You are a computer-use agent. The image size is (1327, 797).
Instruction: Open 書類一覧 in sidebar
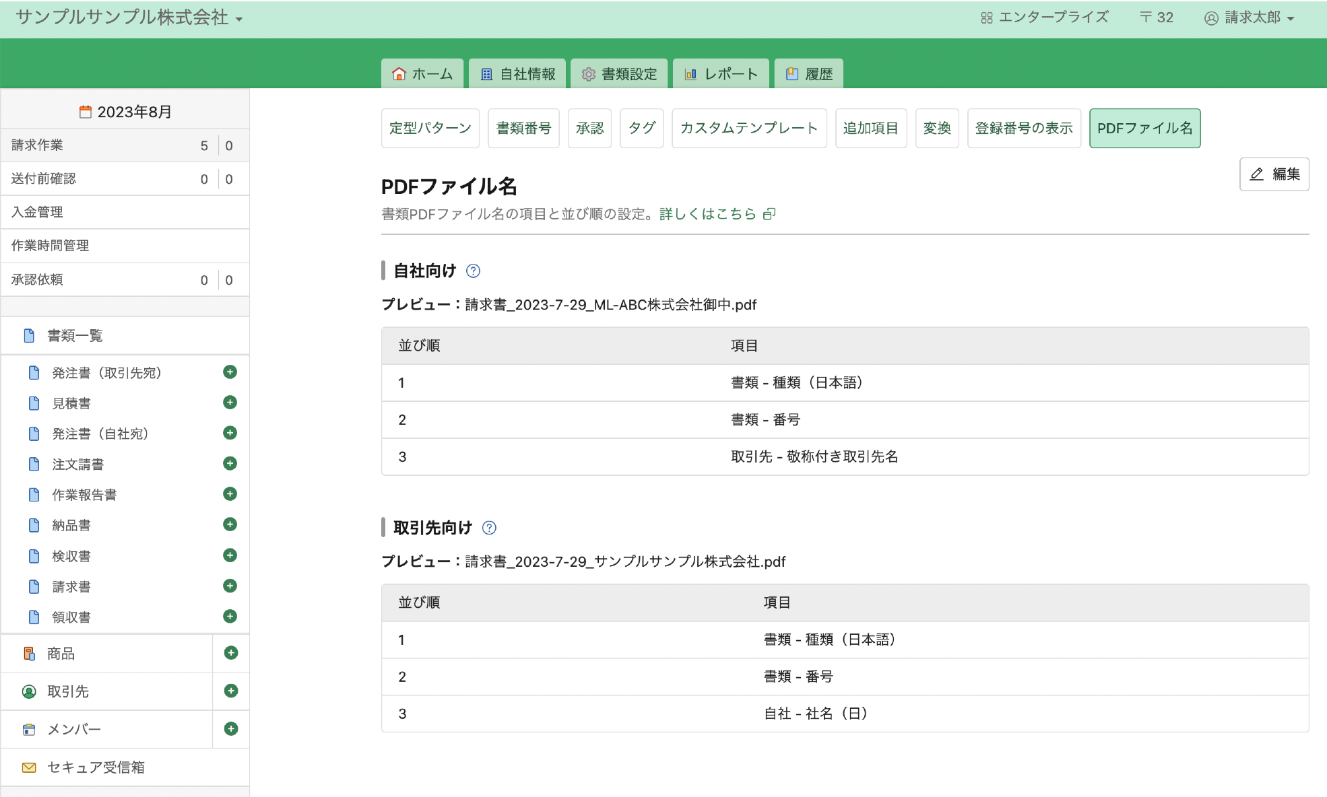click(74, 335)
